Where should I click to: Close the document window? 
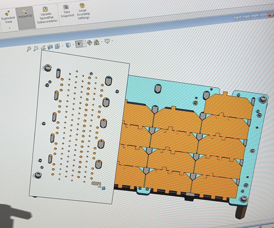[x=272, y=15]
